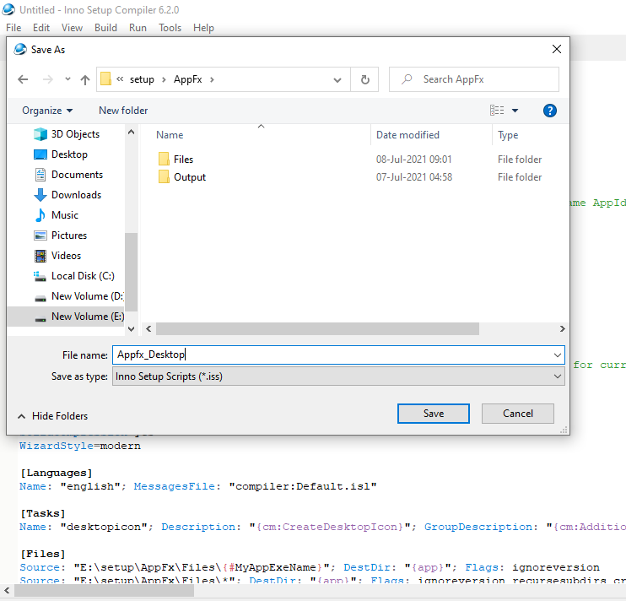Open Tools menu in Inno Setup

[170, 28]
